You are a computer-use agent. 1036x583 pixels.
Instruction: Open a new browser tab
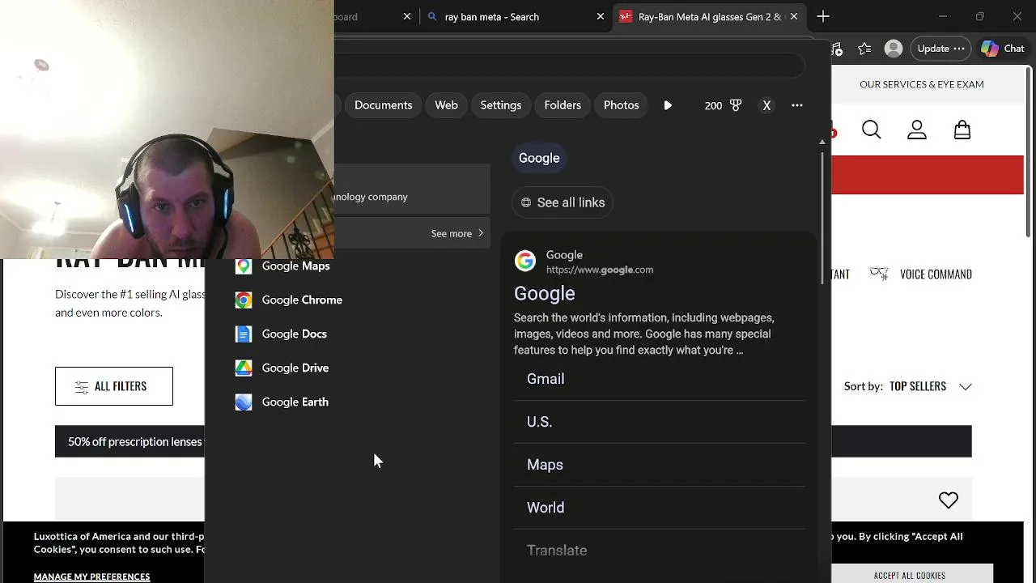click(x=823, y=16)
